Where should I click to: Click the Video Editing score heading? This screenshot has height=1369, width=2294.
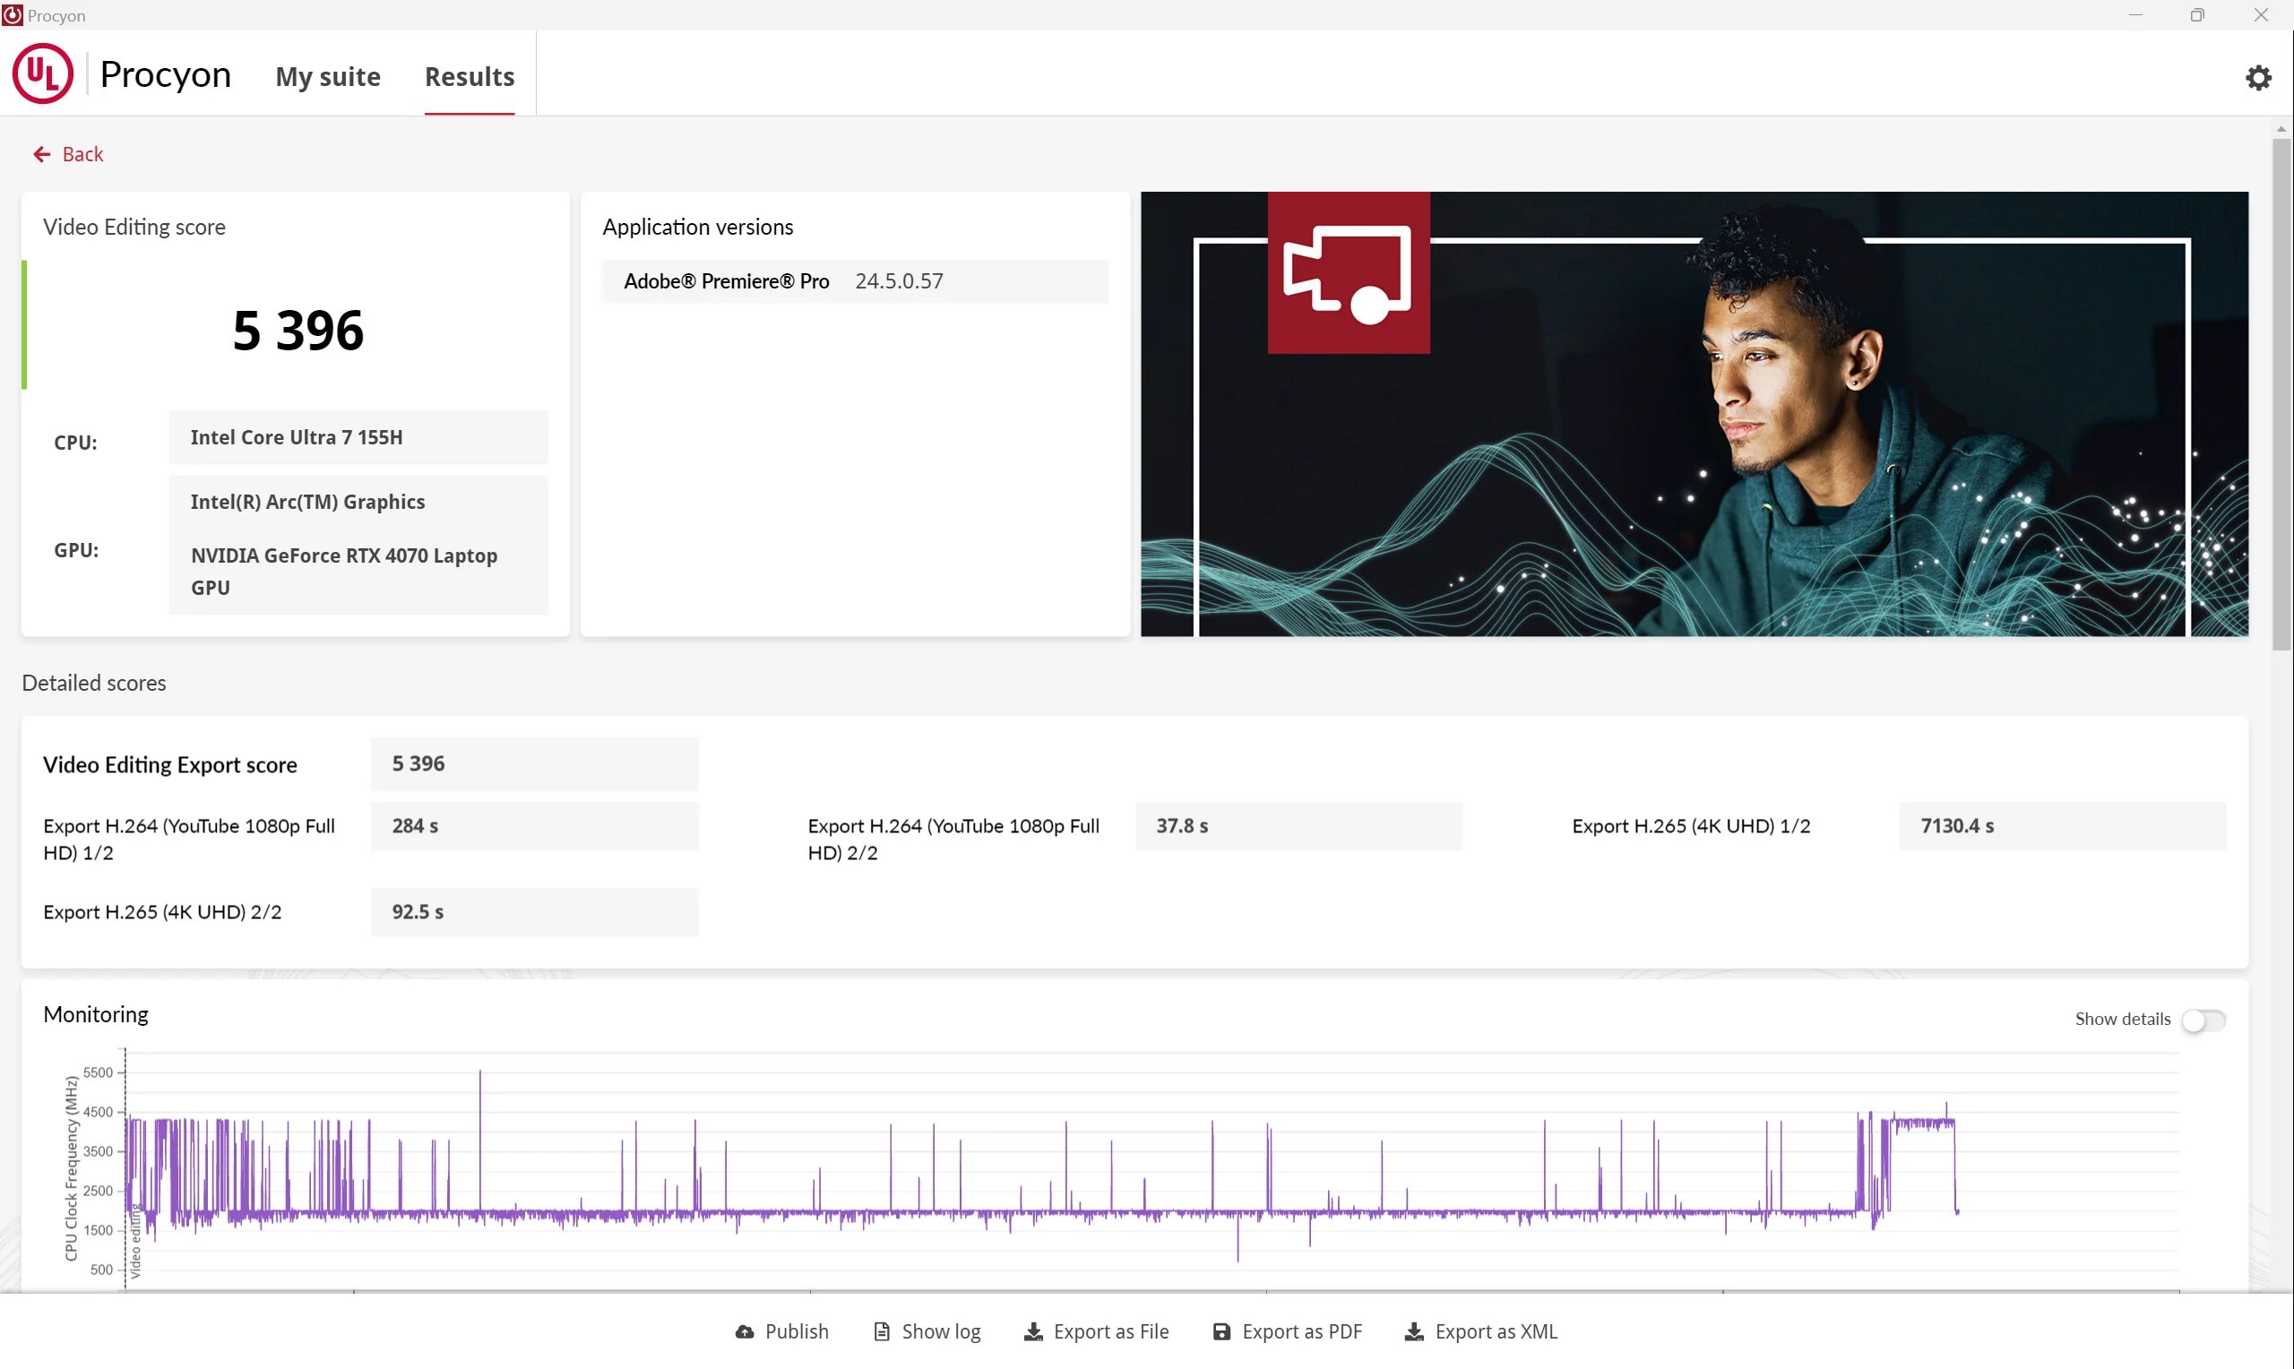[x=134, y=227]
